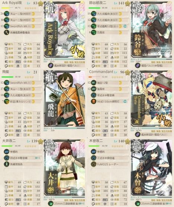The height and width of the screenshot is (207, 174).
Task: Click proficiency chevrons beside Ark Royal's Swordfish Mk.III
Action: point(33,26)
